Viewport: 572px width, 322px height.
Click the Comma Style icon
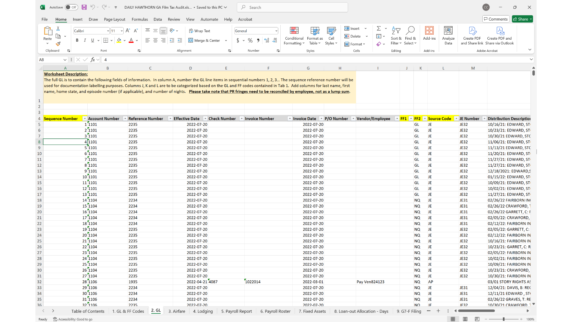[x=258, y=40]
